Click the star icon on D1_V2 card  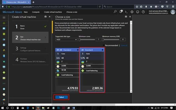pos(78,50)
